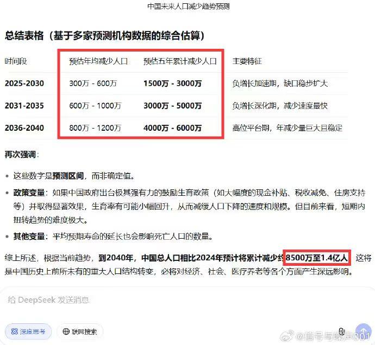Click the blue send arrow button
Image resolution: width=375 pixels, height=345 pixels.
point(363,331)
